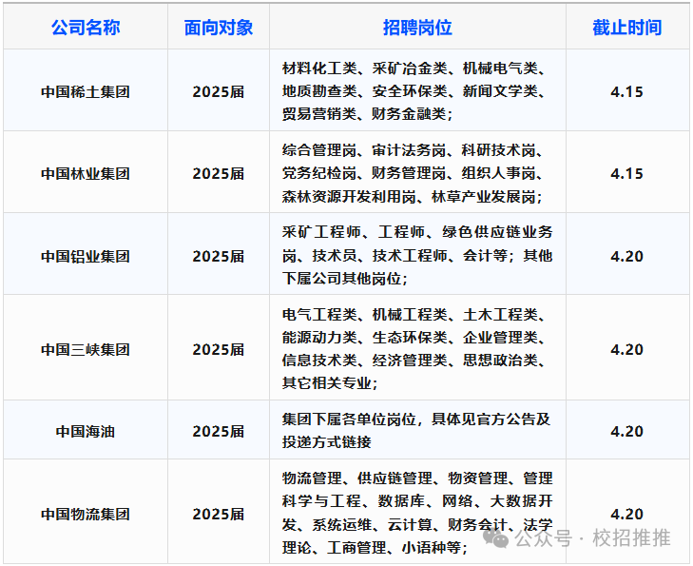
Task: Select the 中国稀土集团 company cell
Action: [x=86, y=91]
